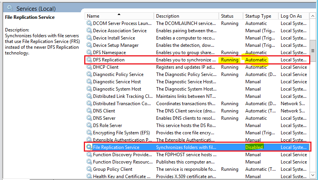The height and width of the screenshot is (180, 318).
Task: Click the DHCP Client gear icon
Action: pos(89,67)
